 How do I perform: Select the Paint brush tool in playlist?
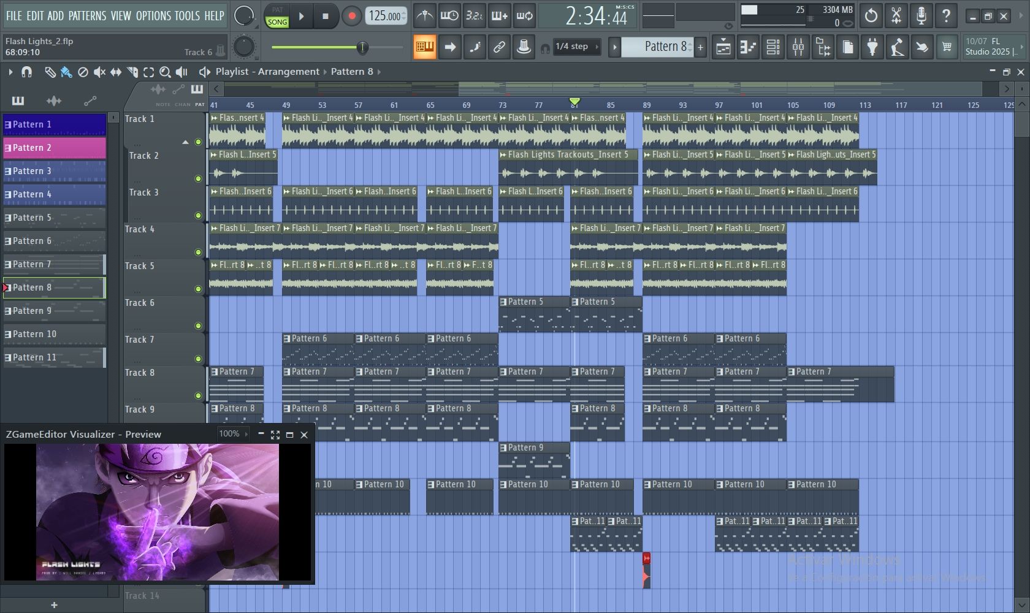pyautogui.click(x=66, y=72)
